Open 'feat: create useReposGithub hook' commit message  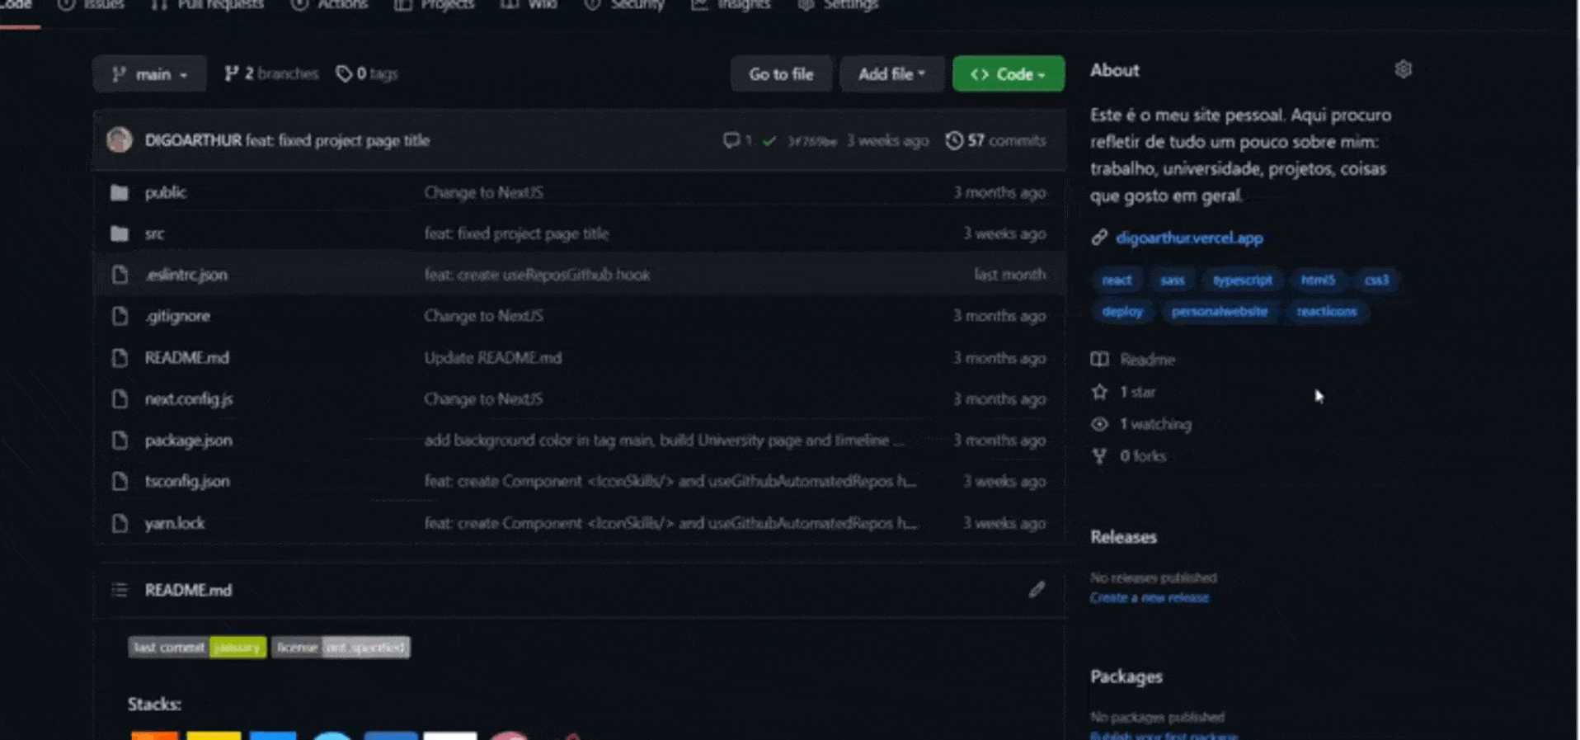(537, 275)
